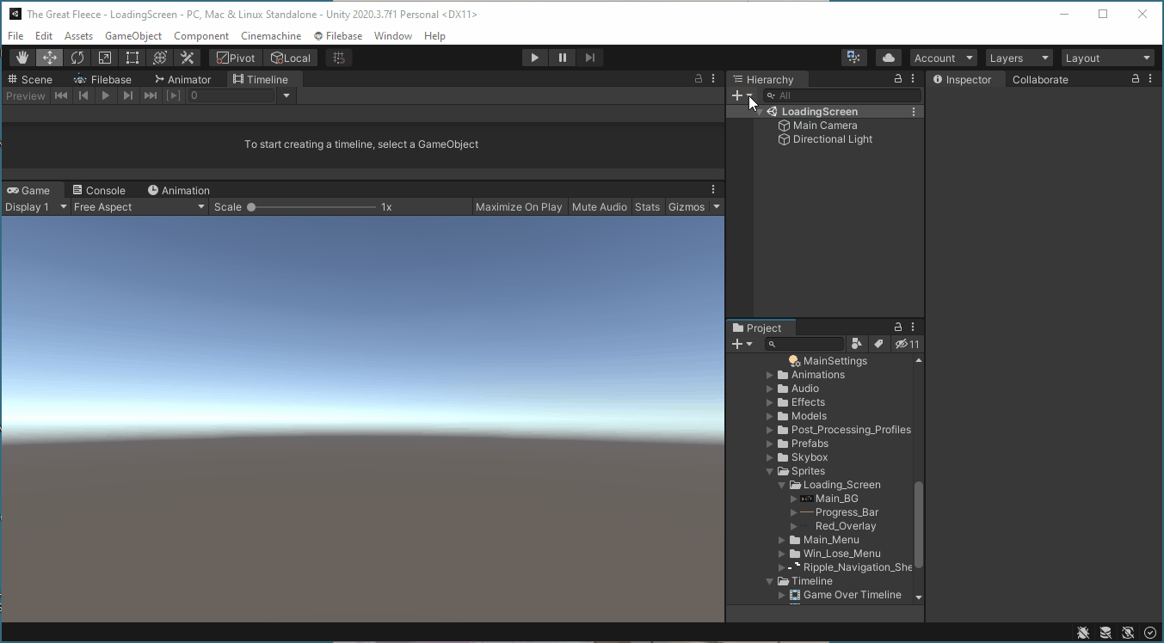Open Layout dropdown

pos(1108,58)
